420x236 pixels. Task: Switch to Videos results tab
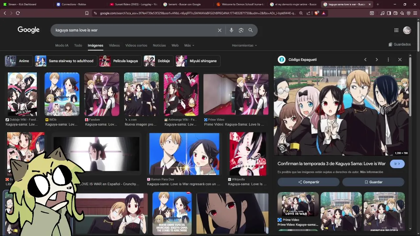pyautogui.click(x=114, y=45)
